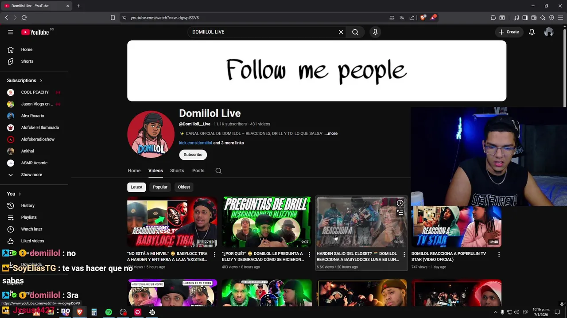567x318 pixels.
Task: Click the Brave browser taskbar icon
Action: tap(80, 312)
